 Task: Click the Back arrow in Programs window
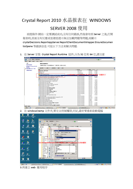(x=25, y=60)
